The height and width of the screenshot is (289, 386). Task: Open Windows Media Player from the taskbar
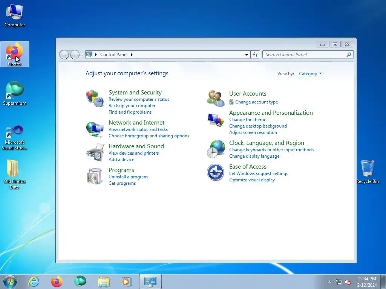[127, 281]
